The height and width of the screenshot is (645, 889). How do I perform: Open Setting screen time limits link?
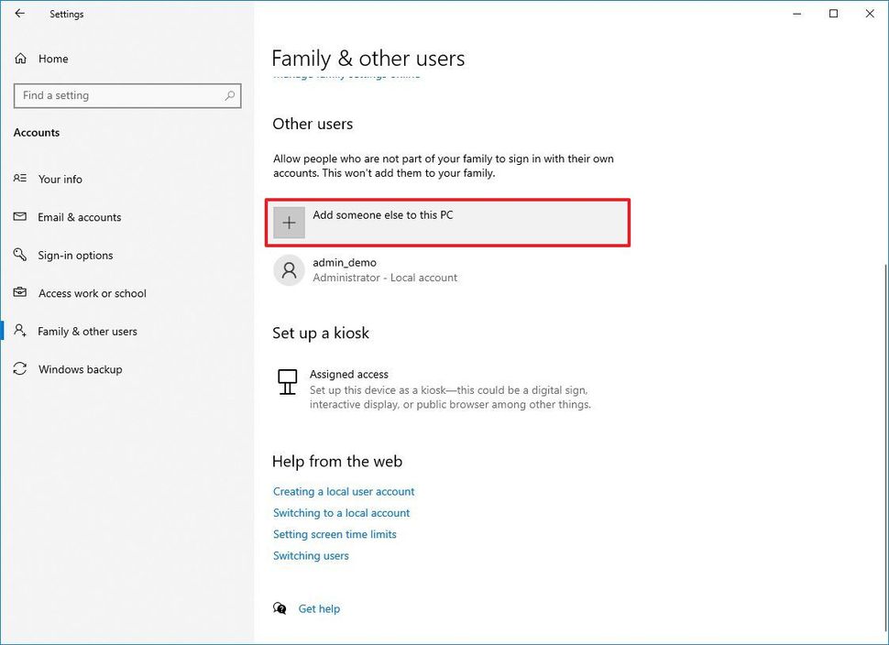pos(335,534)
